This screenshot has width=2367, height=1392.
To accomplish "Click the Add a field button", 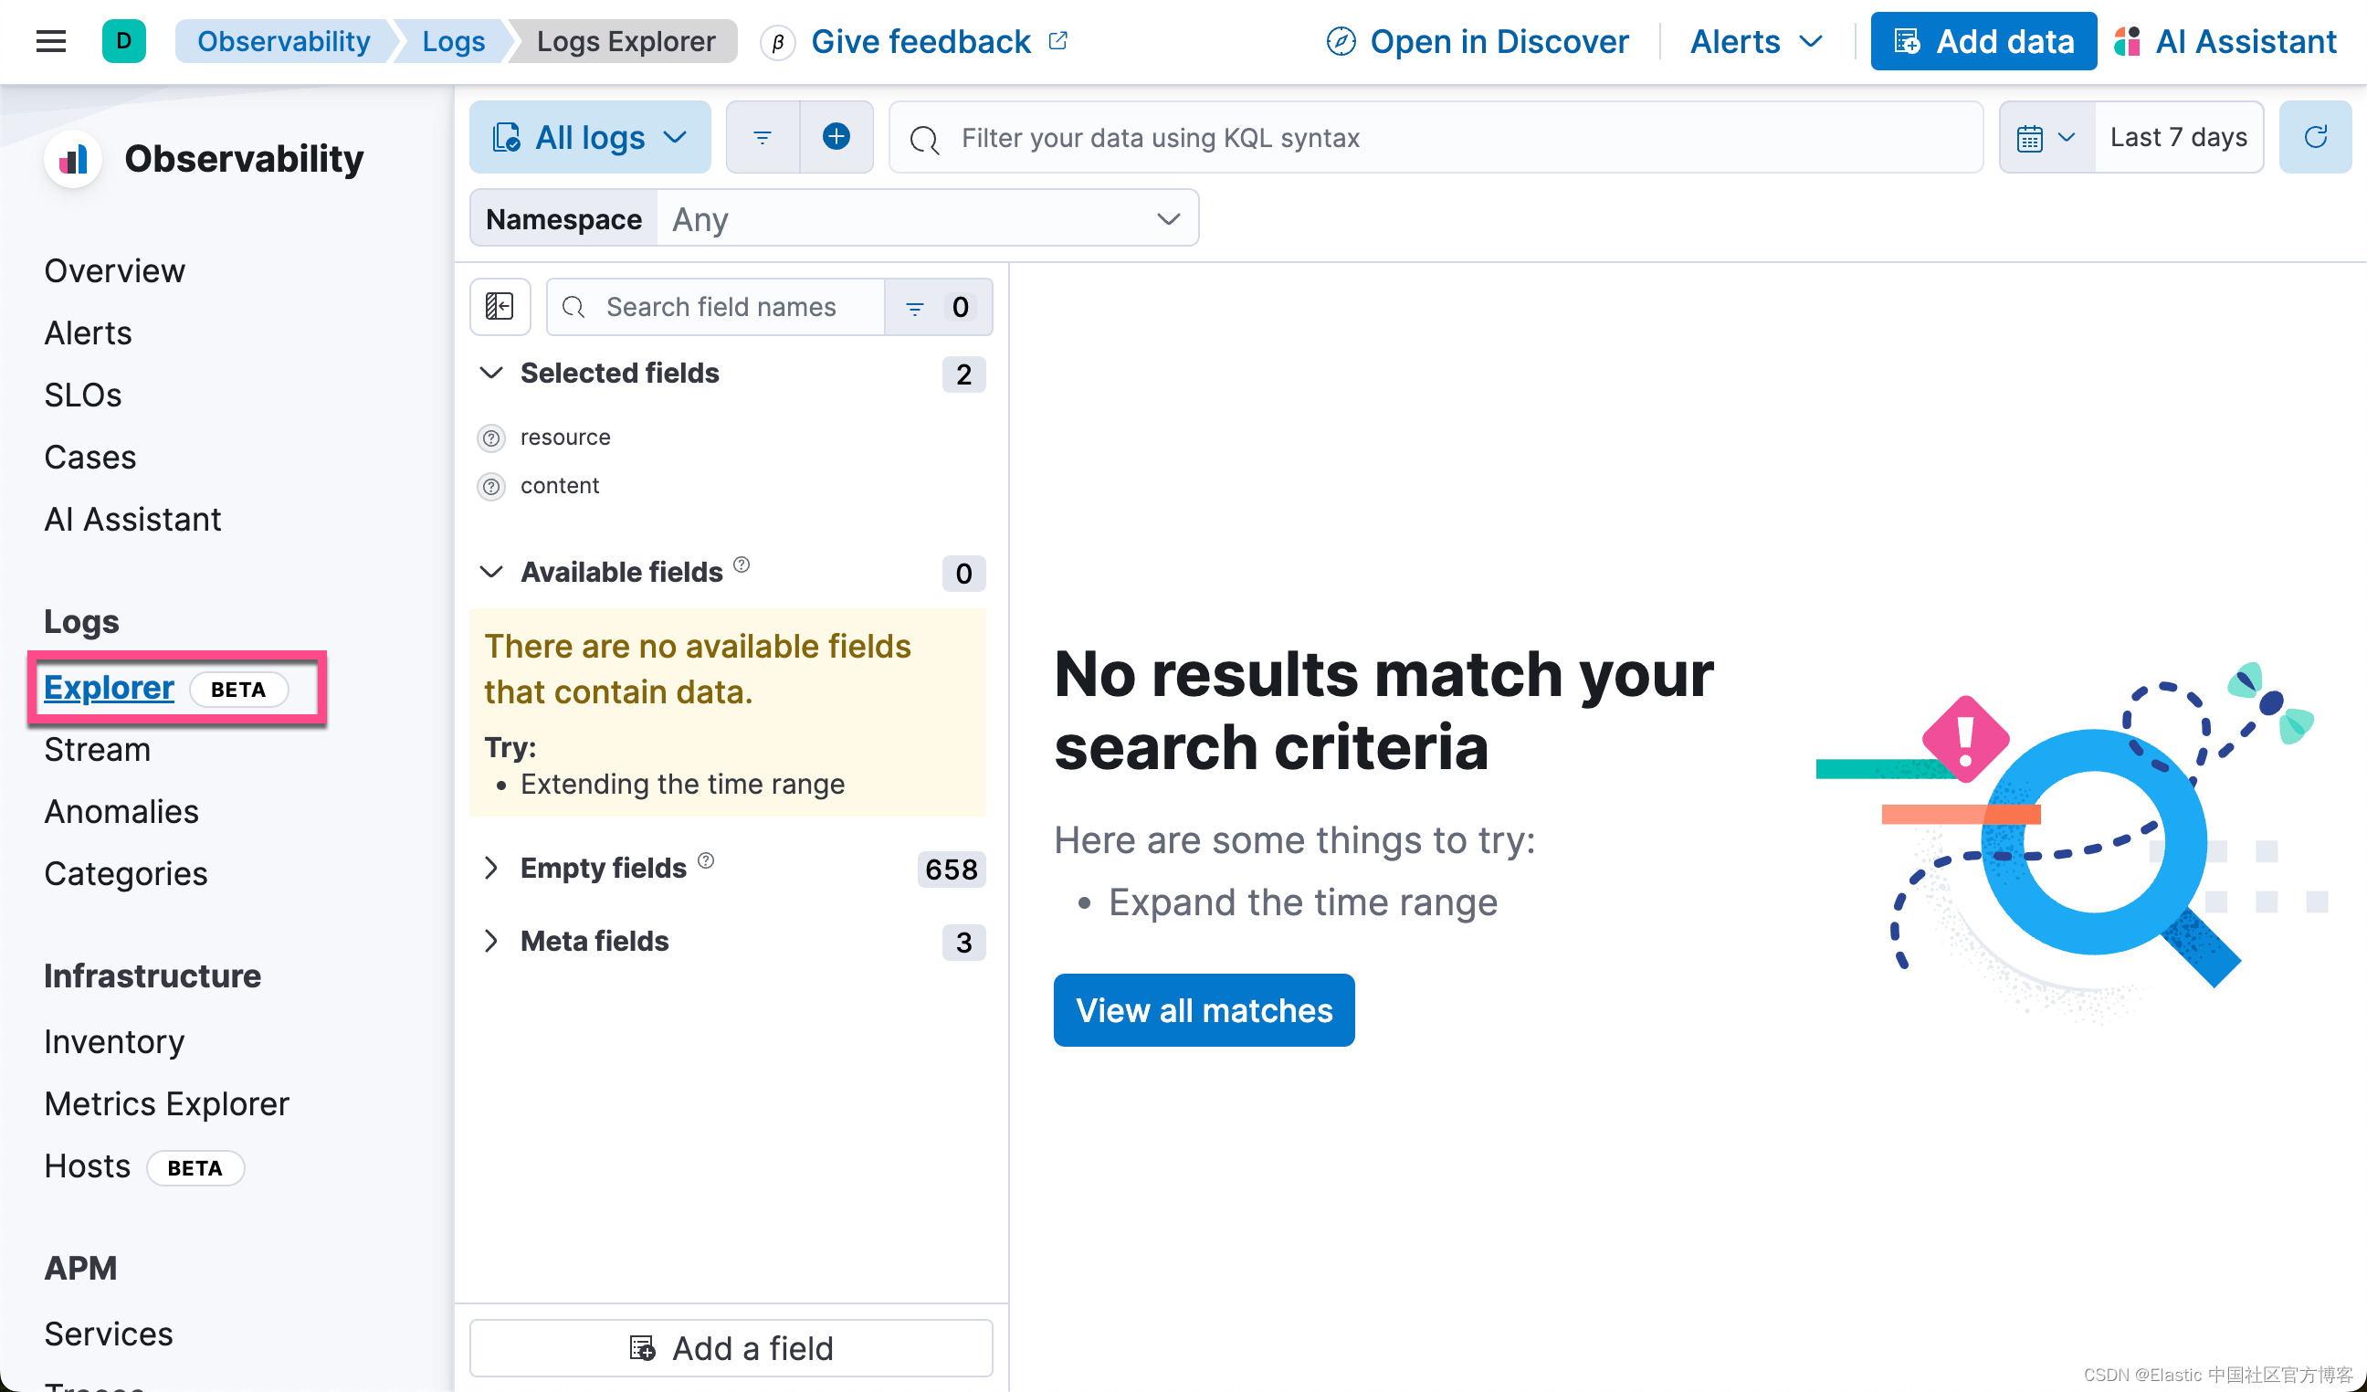I will (731, 1348).
